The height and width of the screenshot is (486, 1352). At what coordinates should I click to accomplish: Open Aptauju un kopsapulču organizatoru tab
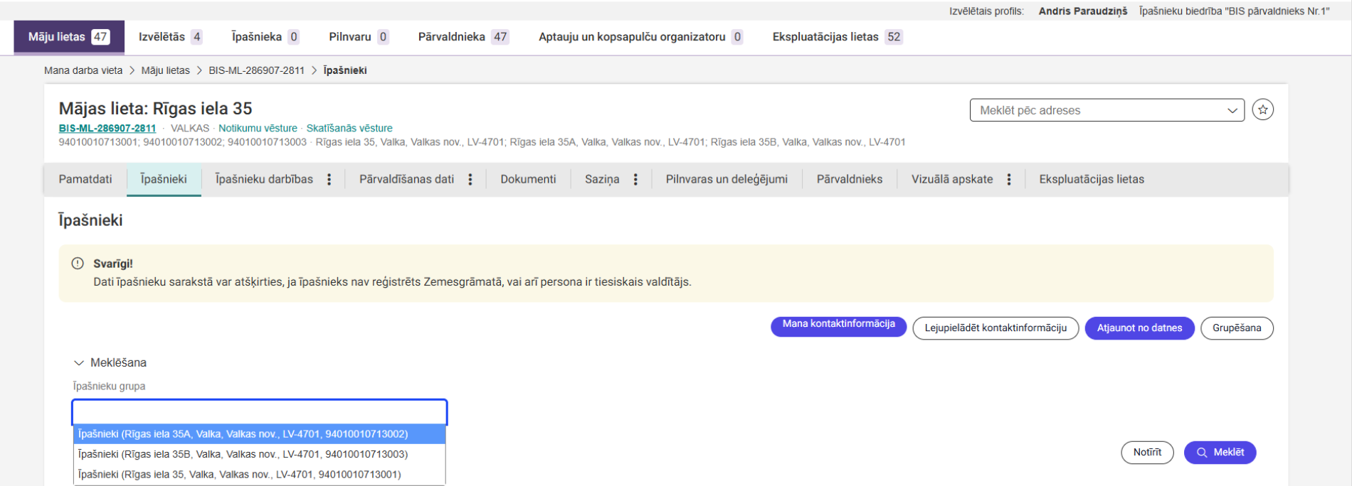point(640,37)
